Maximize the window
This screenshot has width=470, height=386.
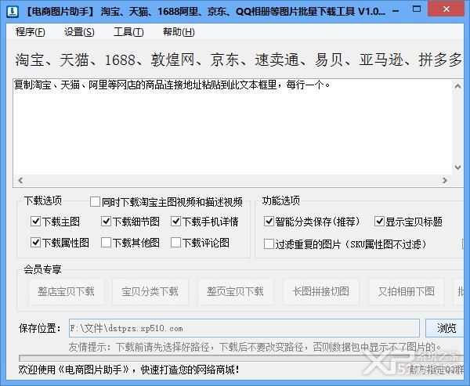pyautogui.click(x=417, y=9)
